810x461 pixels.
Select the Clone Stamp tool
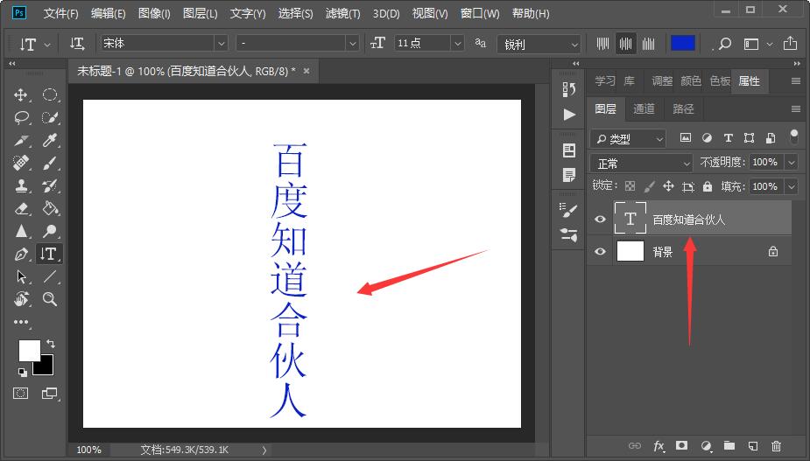click(22, 186)
